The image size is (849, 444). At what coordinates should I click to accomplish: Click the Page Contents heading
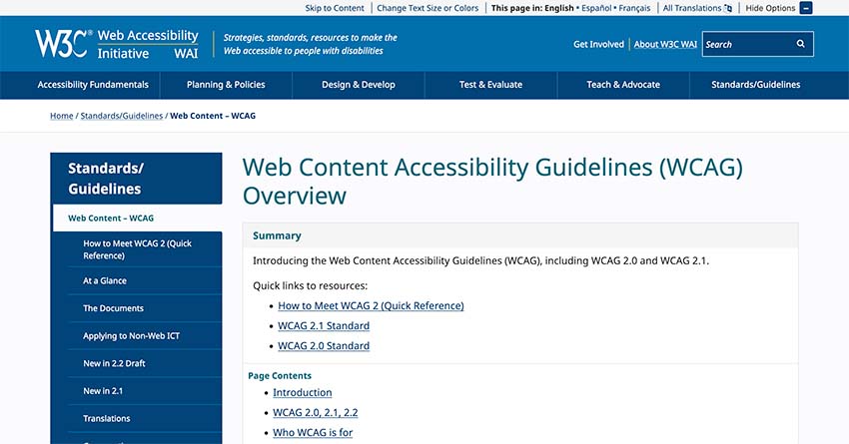click(x=280, y=376)
